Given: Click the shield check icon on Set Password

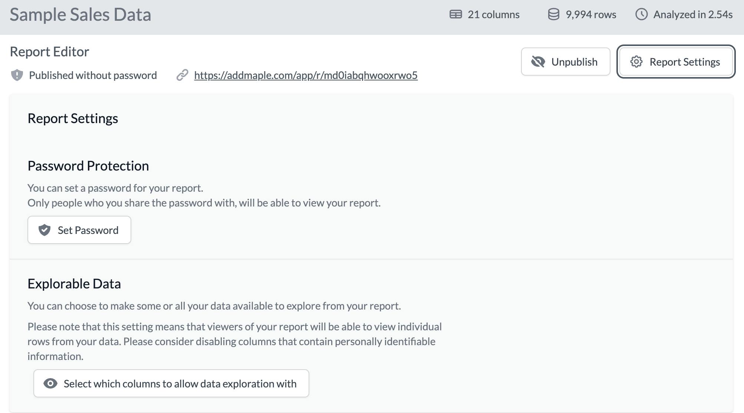Looking at the screenshot, I should pyautogui.click(x=45, y=230).
